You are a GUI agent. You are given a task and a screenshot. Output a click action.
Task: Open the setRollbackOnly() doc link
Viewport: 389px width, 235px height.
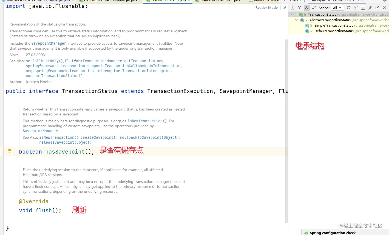(44, 61)
